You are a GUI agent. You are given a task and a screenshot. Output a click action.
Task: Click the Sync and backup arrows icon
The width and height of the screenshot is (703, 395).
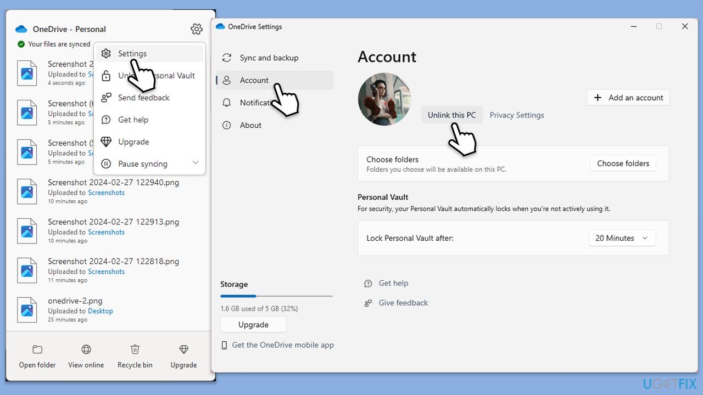(x=227, y=58)
